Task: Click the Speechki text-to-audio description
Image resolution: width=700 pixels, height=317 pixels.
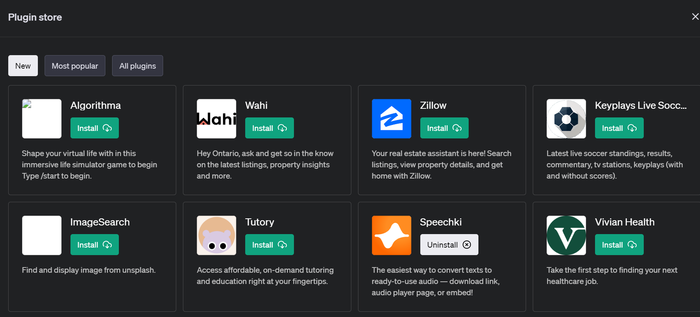Action: [x=436, y=281]
